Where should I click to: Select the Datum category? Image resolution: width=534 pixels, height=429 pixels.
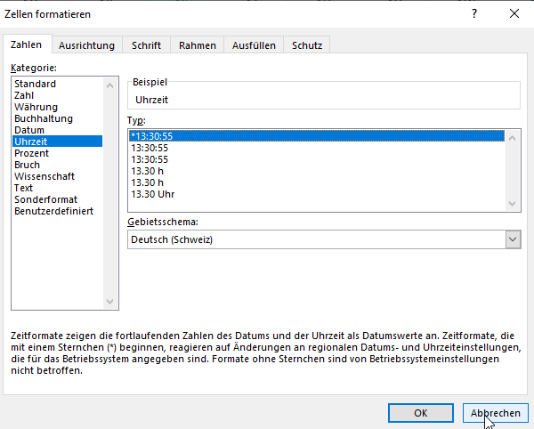click(x=57, y=130)
